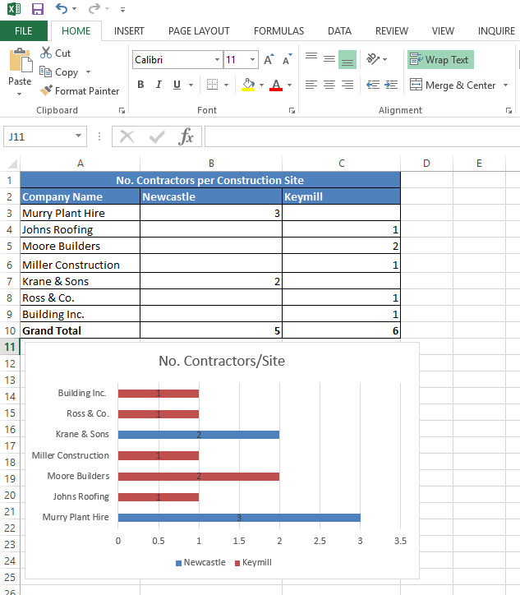Image resolution: width=520 pixels, height=595 pixels.
Task: Click the Redo arrow icon
Action: pyautogui.click(x=94, y=8)
